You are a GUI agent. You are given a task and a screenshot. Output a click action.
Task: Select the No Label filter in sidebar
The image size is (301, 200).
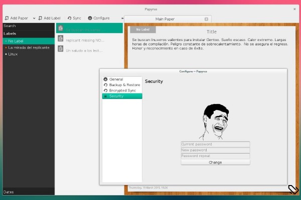(16, 41)
